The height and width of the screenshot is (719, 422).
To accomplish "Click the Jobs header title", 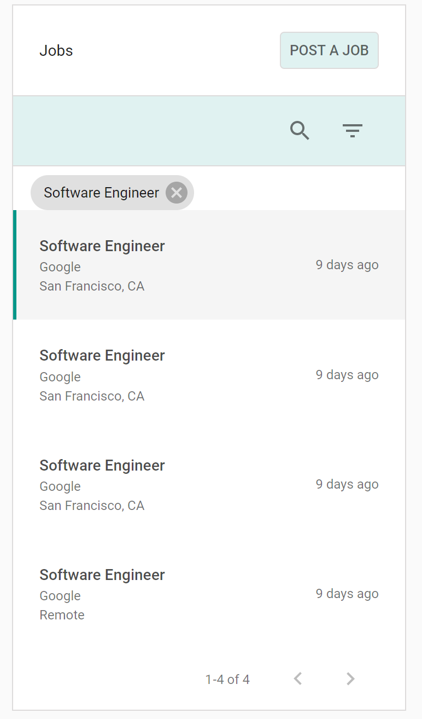I will 56,50.
